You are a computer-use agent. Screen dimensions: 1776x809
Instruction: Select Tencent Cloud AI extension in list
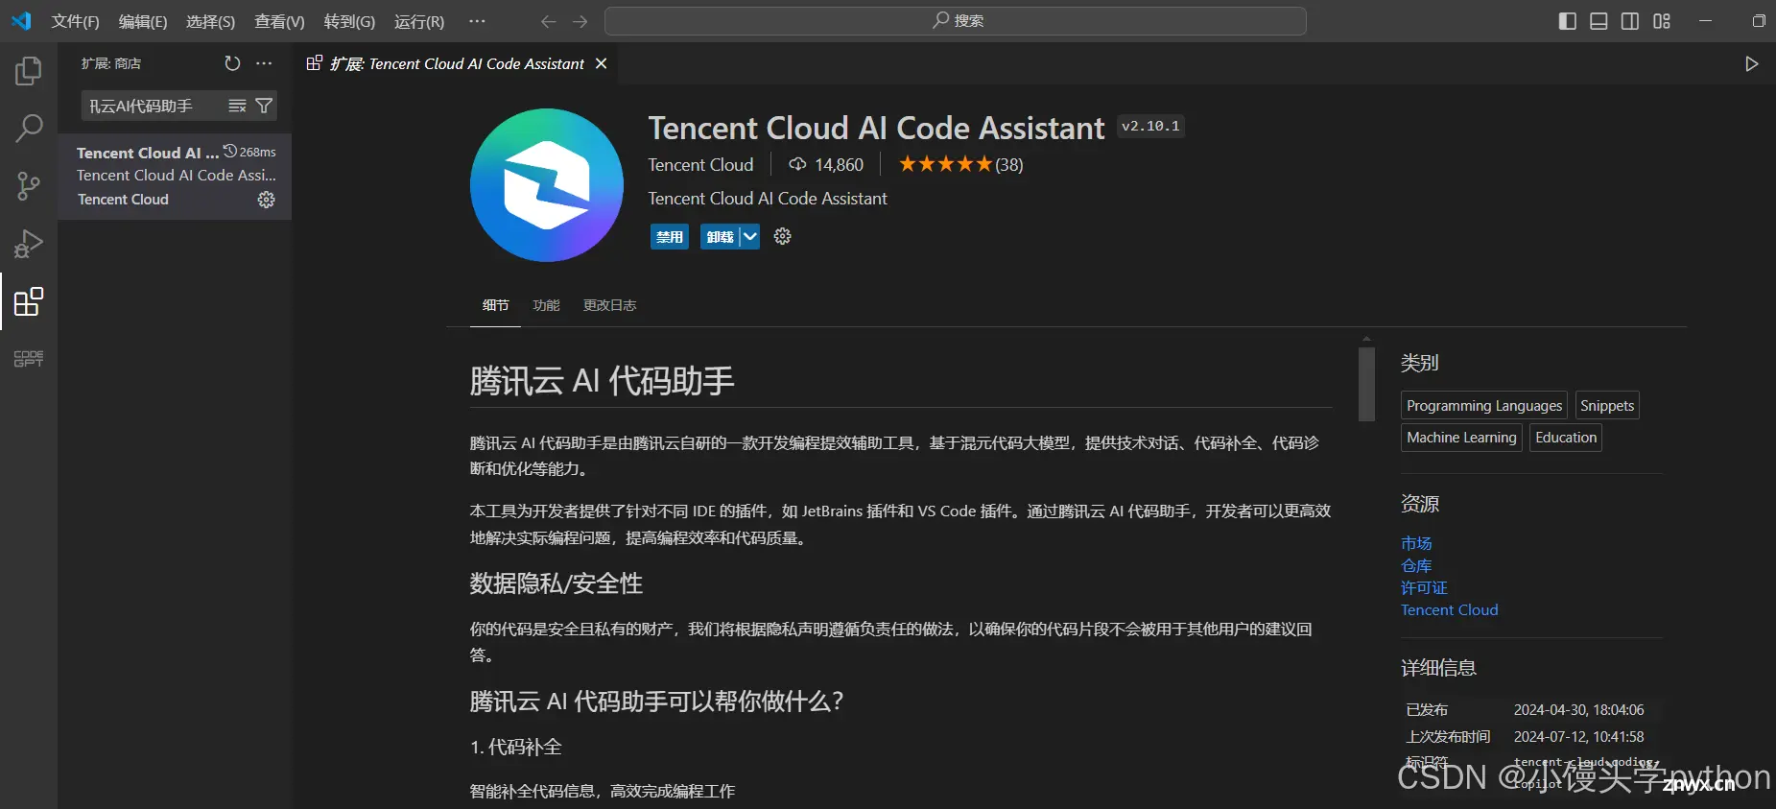pyautogui.click(x=175, y=176)
